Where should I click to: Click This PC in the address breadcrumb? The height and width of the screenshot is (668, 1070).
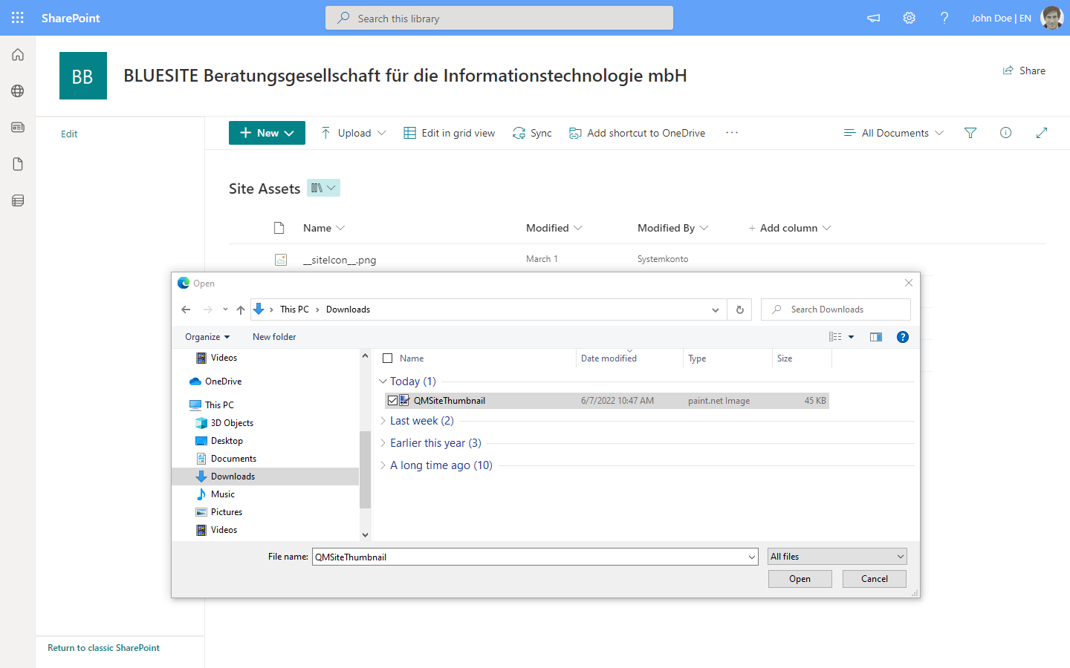[x=294, y=310]
